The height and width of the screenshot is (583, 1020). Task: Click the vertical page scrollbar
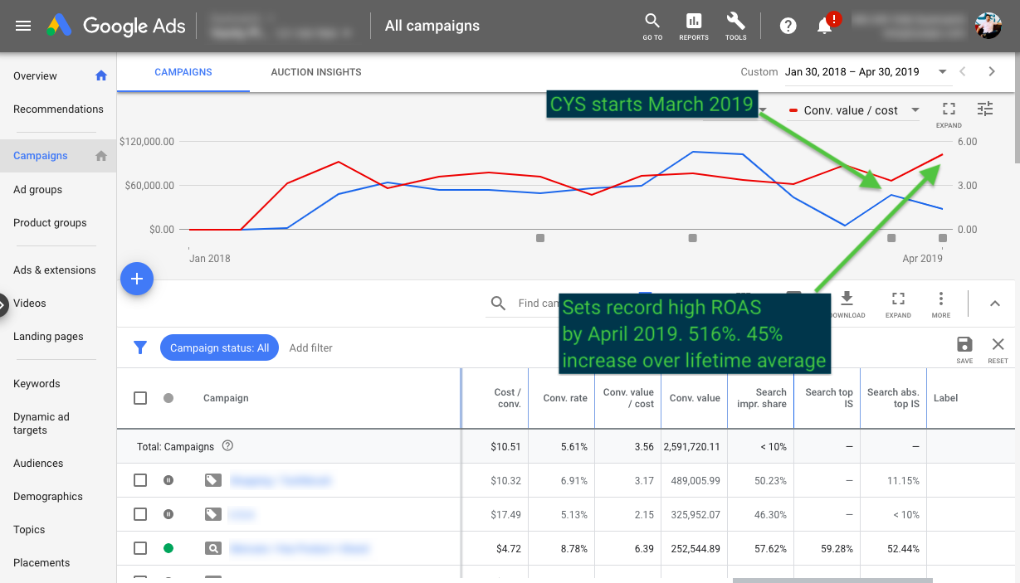1017,108
